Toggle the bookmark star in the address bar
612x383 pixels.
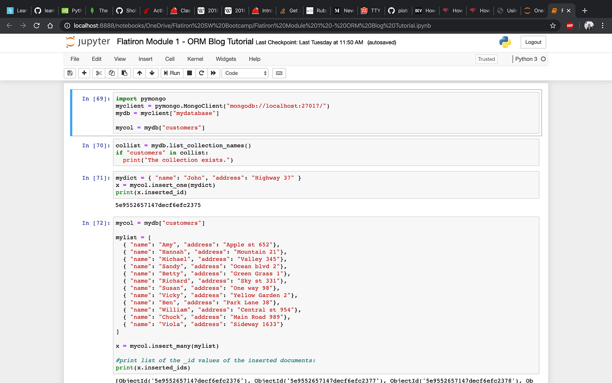tap(553, 26)
